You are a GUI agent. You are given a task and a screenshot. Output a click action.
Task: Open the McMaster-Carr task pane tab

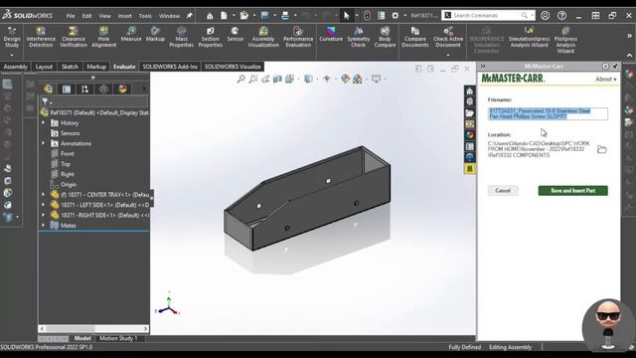click(x=470, y=169)
